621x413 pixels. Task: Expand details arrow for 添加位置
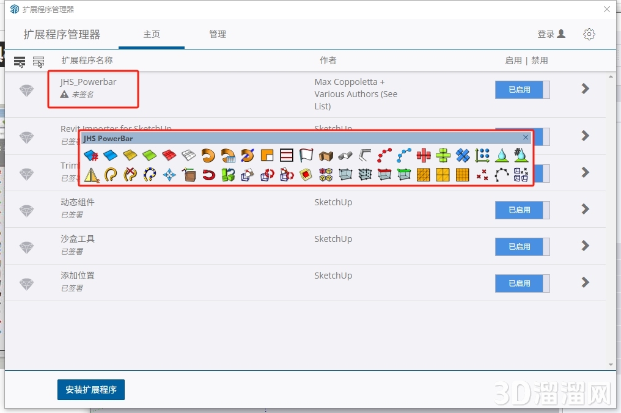[x=585, y=282]
